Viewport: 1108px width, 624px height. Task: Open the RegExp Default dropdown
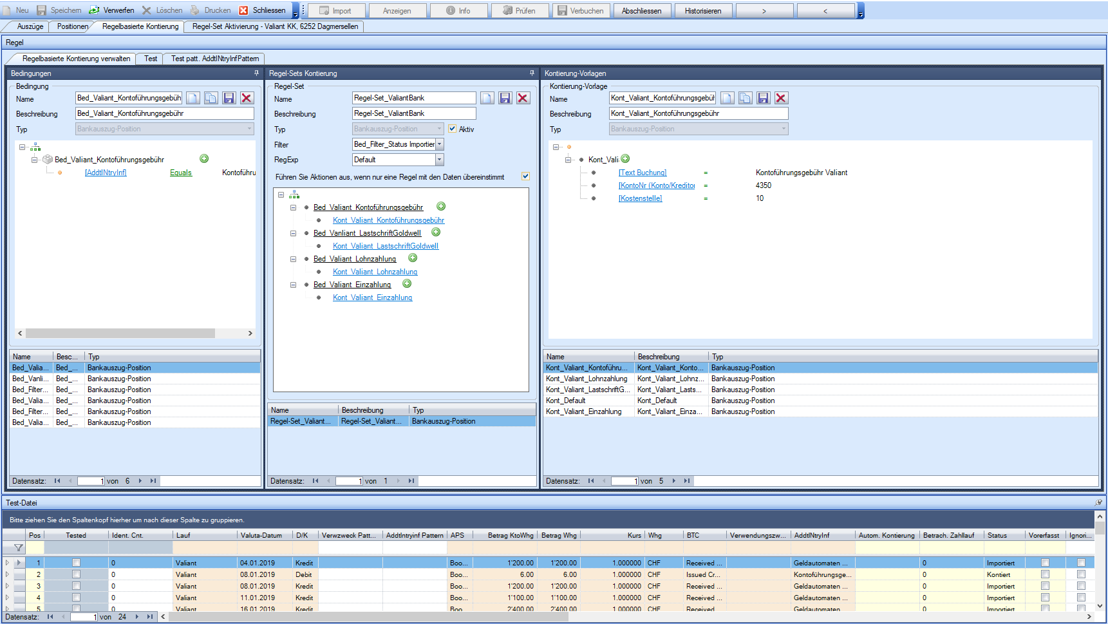tap(440, 160)
